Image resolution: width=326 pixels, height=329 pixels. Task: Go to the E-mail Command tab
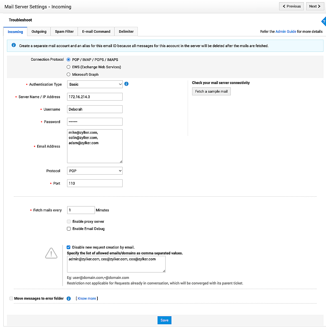pos(96,32)
